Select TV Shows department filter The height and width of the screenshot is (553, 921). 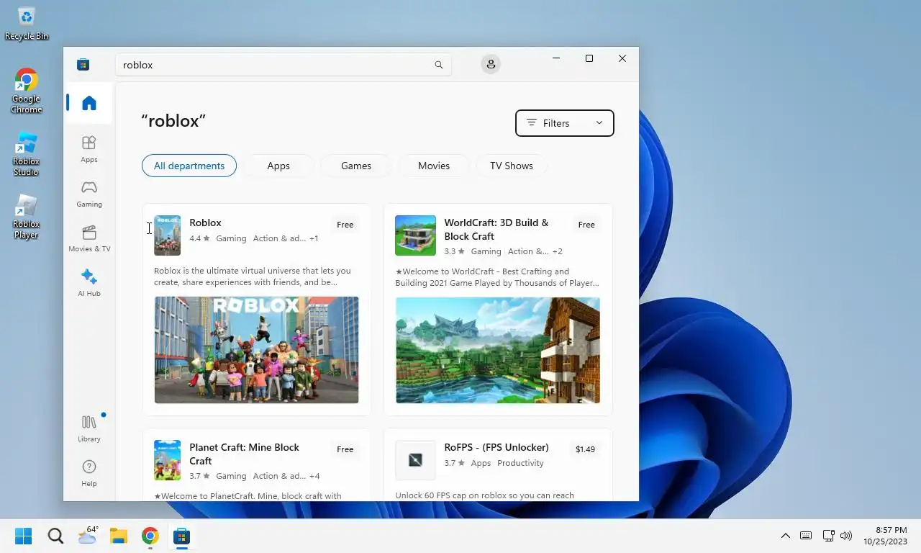[512, 166]
